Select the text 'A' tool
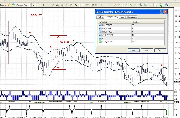 point(67,5)
